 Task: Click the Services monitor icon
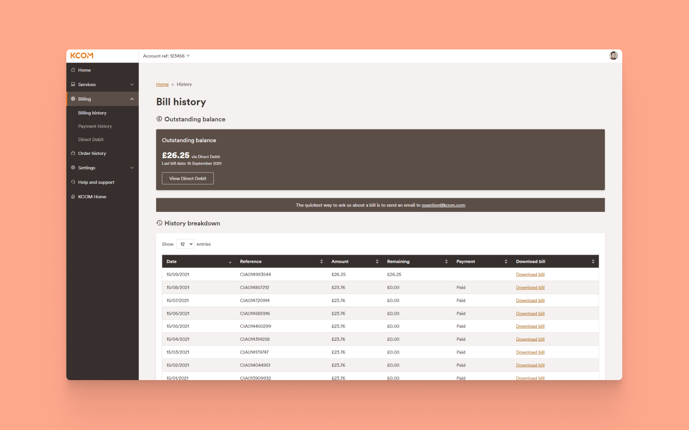(x=73, y=84)
